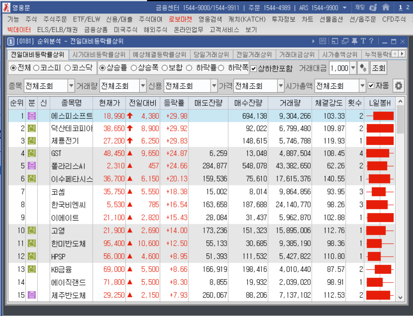The height and width of the screenshot is (316, 413).
Task: Open help via question mark icon
Action: click(371, 41)
